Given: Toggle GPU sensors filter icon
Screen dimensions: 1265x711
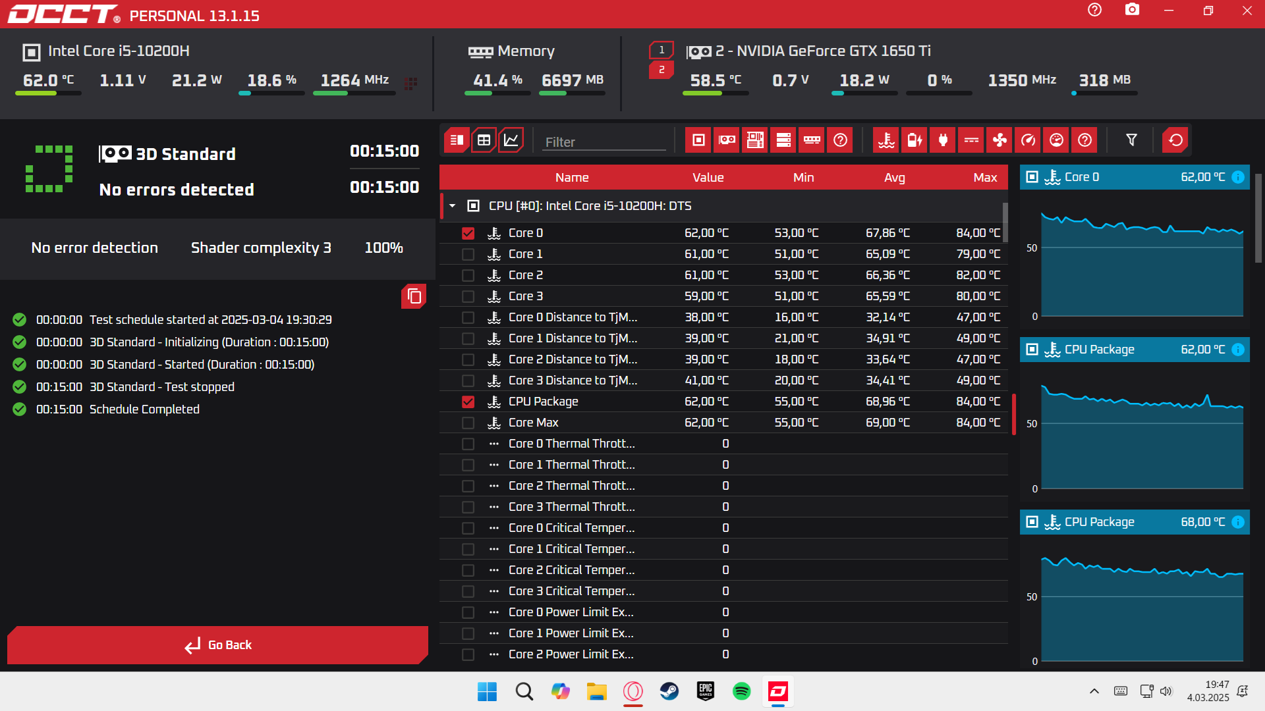Looking at the screenshot, I should point(727,140).
